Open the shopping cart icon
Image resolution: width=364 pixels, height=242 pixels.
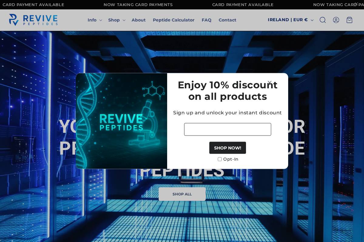click(x=349, y=20)
